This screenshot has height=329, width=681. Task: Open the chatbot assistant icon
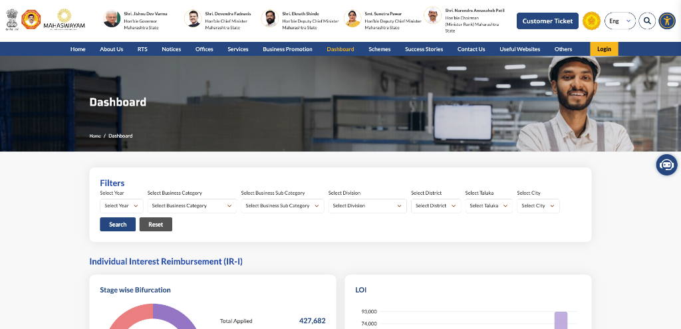[666, 165]
